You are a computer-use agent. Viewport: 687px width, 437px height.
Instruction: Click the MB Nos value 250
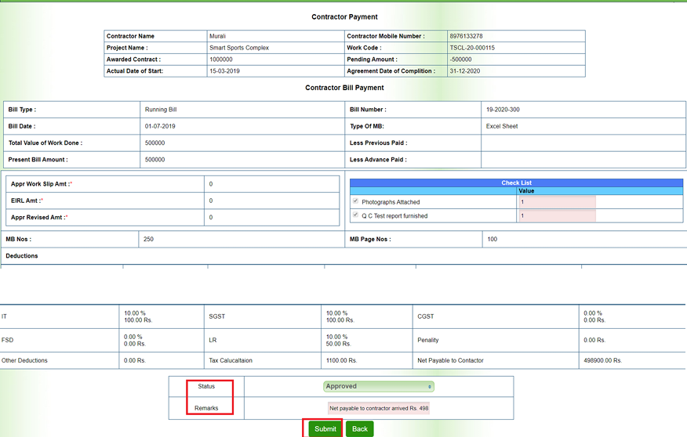tap(149, 239)
